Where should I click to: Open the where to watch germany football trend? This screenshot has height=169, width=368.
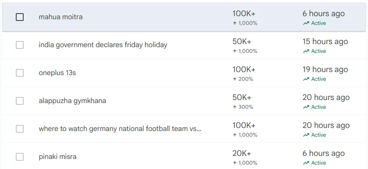pos(120,129)
